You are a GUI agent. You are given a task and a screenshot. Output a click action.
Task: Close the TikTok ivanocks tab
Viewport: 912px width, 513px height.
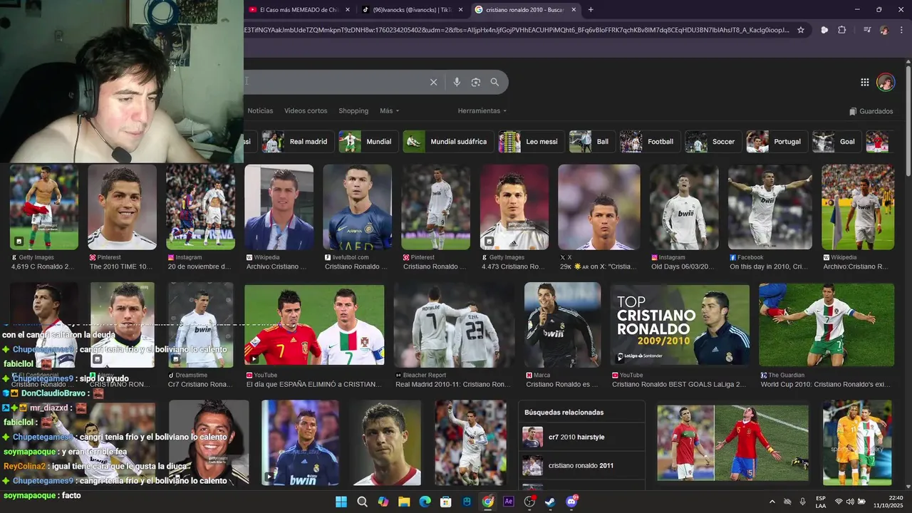pyautogui.click(x=460, y=10)
